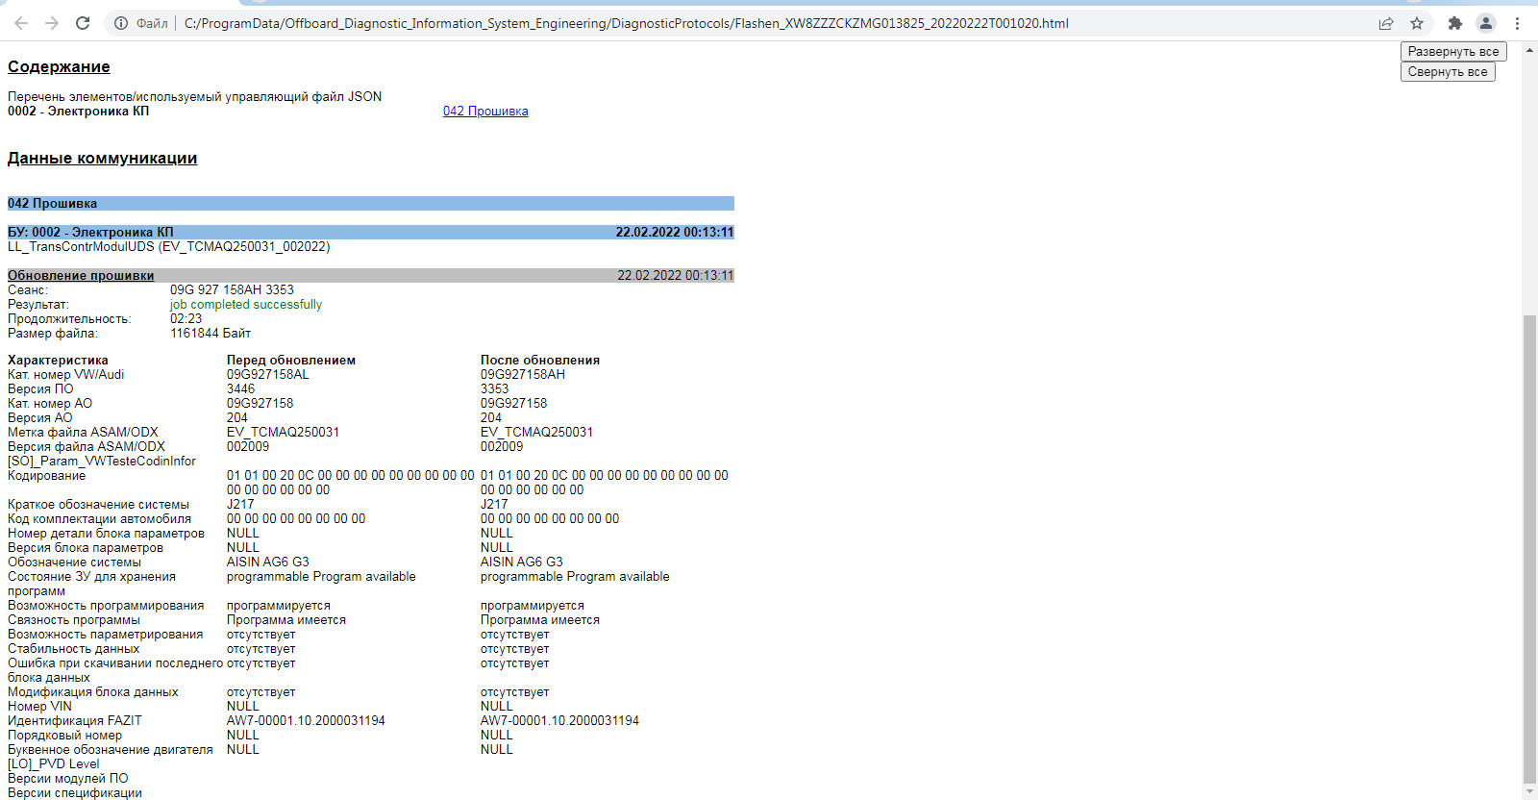Click the Версии спецификации row
Viewport: 1538px width, 800px height.
[x=75, y=792]
